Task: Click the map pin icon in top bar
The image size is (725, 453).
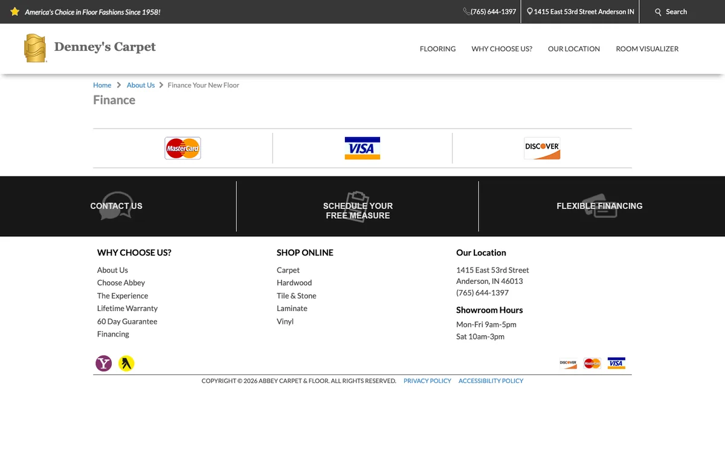Action: point(530,11)
